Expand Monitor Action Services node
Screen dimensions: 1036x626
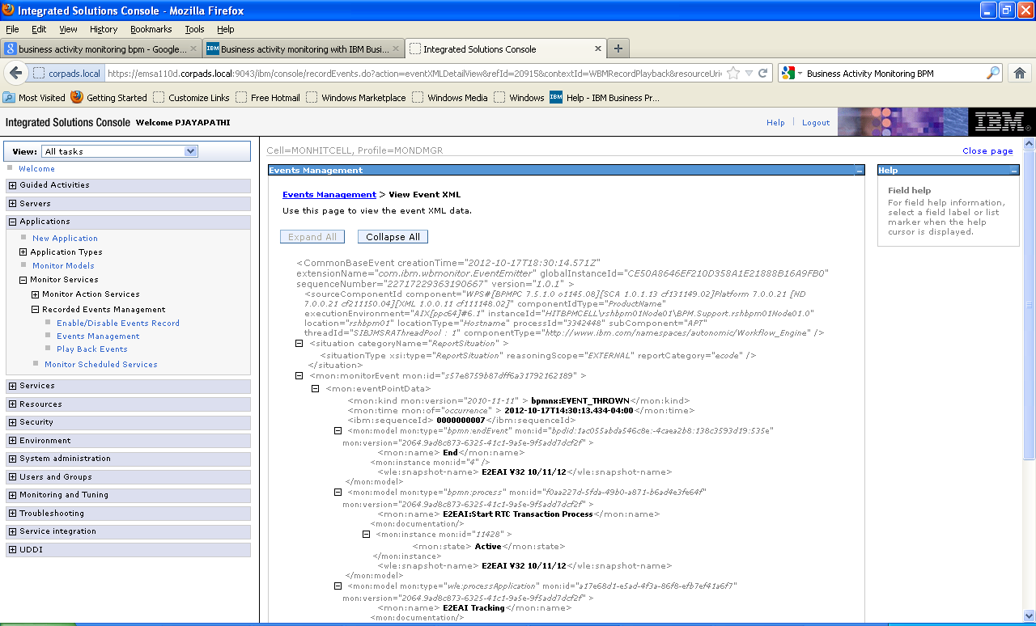click(35, 294)
